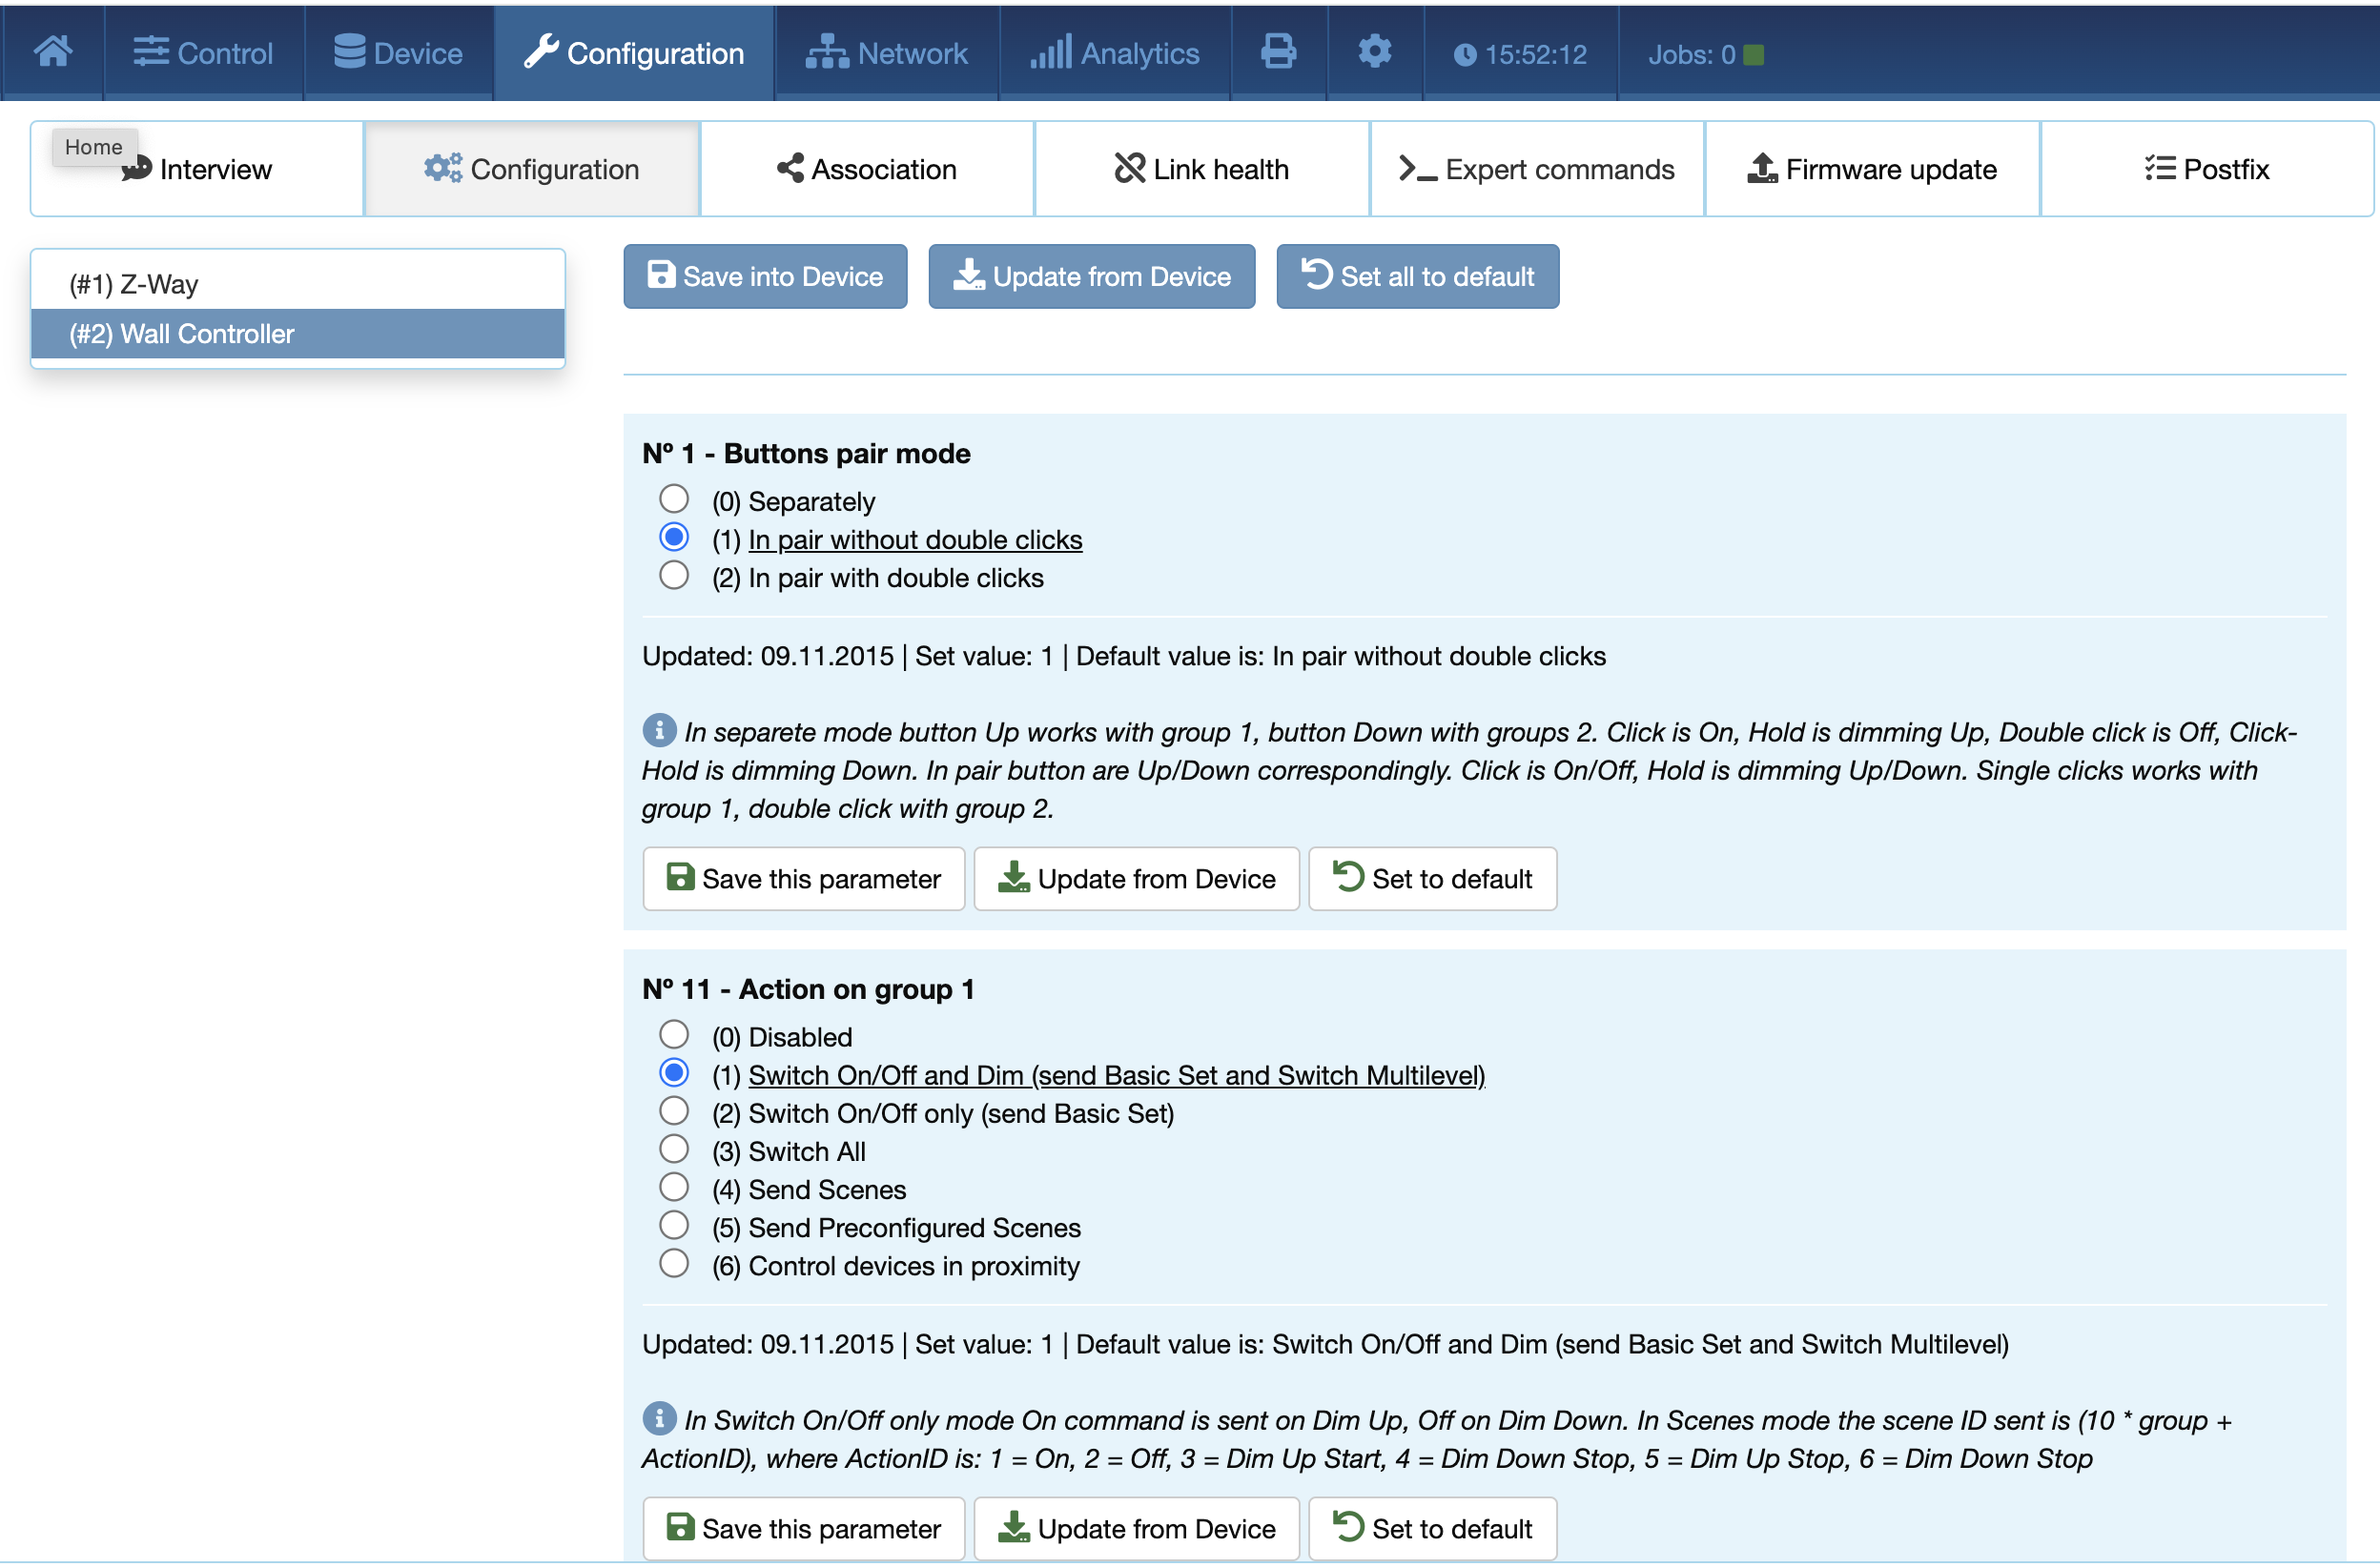Viewport: 2380px width, 1567px height.
Task: Select In pair with double clicks radio
Action: pyautogui.click(x=674, y=575)
